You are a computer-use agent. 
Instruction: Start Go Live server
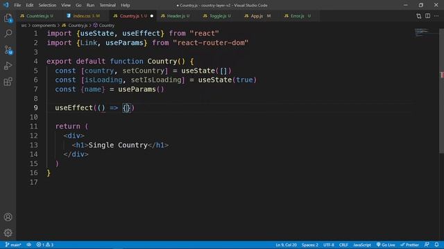[386, 245]
